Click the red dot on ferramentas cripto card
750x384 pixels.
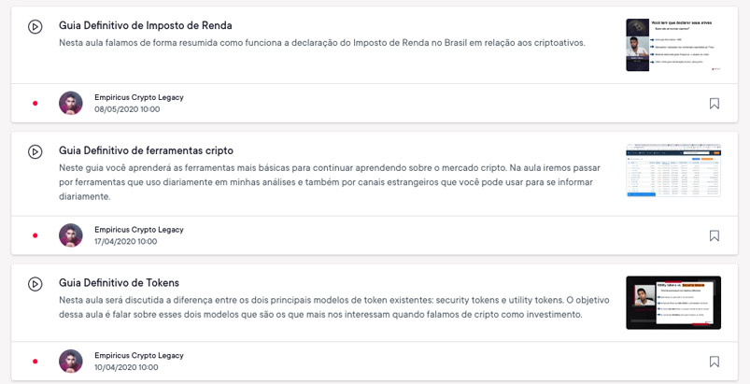35,235
